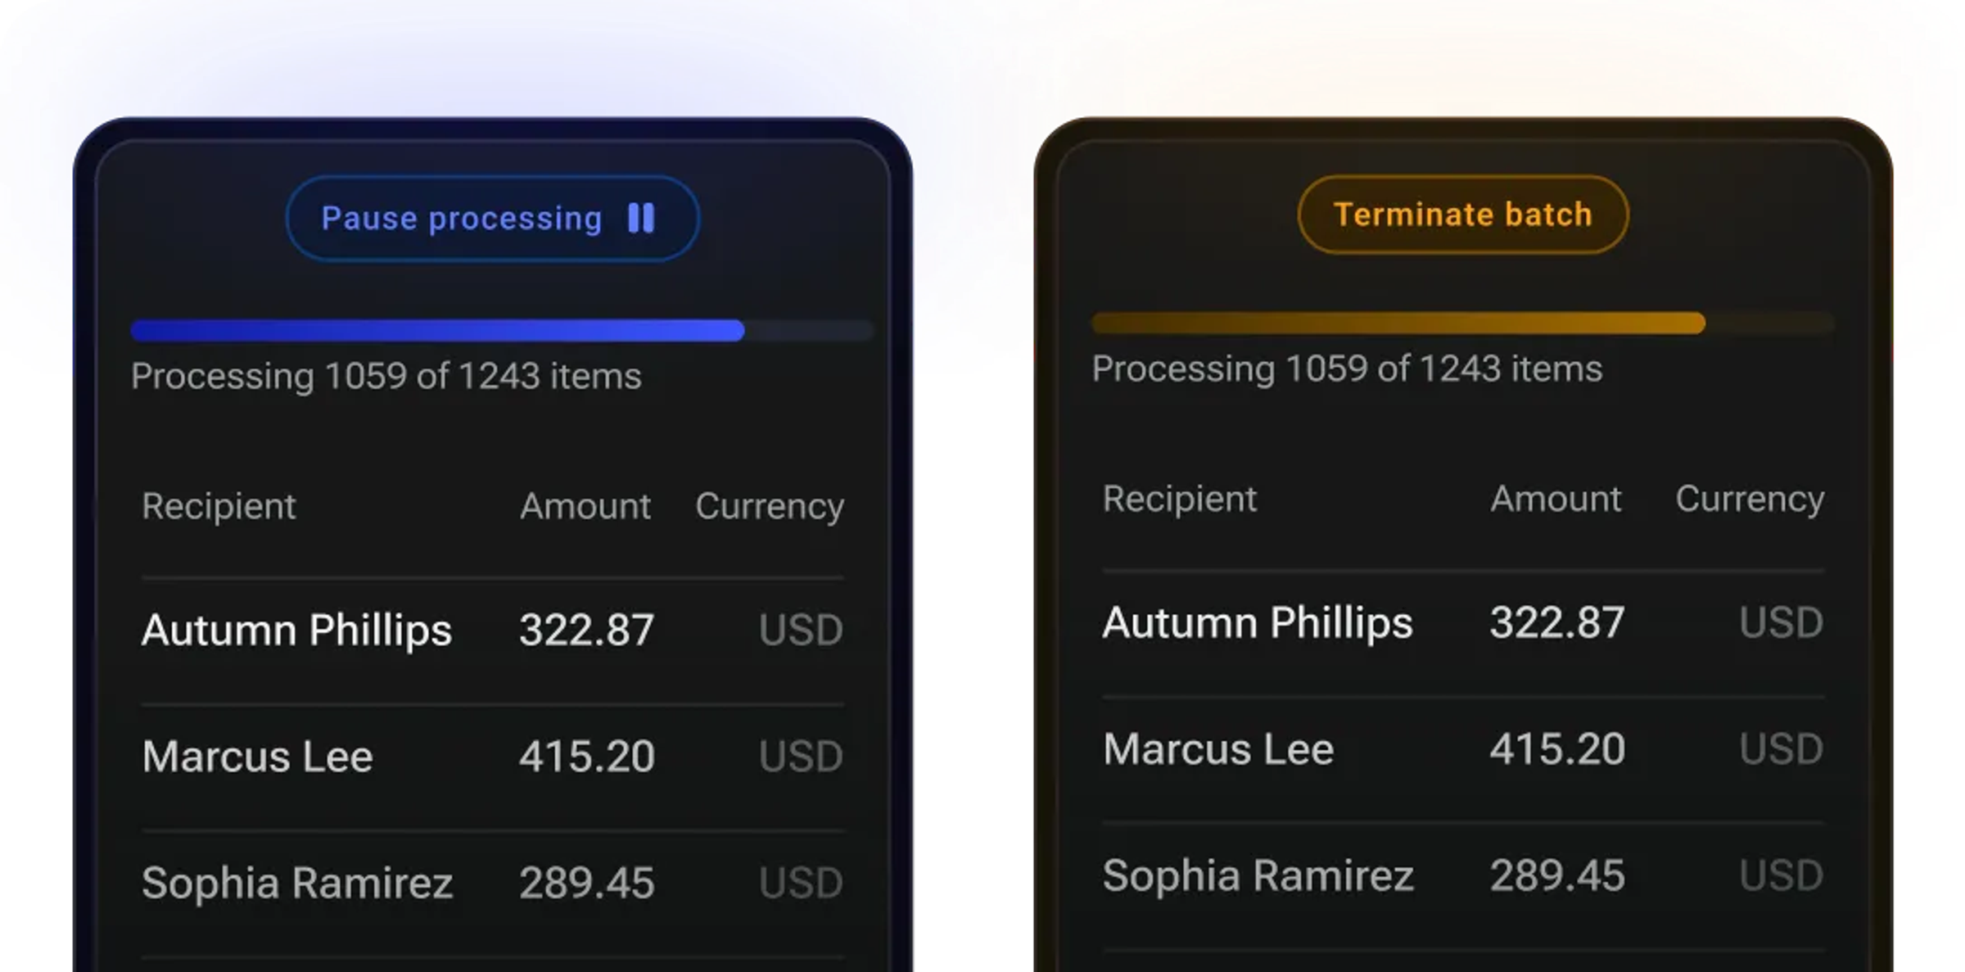Image resolution: width=1965 pixels, height=972 pixels.
Task: Select Autumn Phillips row in blue card
Action: (x=493, y=631)
